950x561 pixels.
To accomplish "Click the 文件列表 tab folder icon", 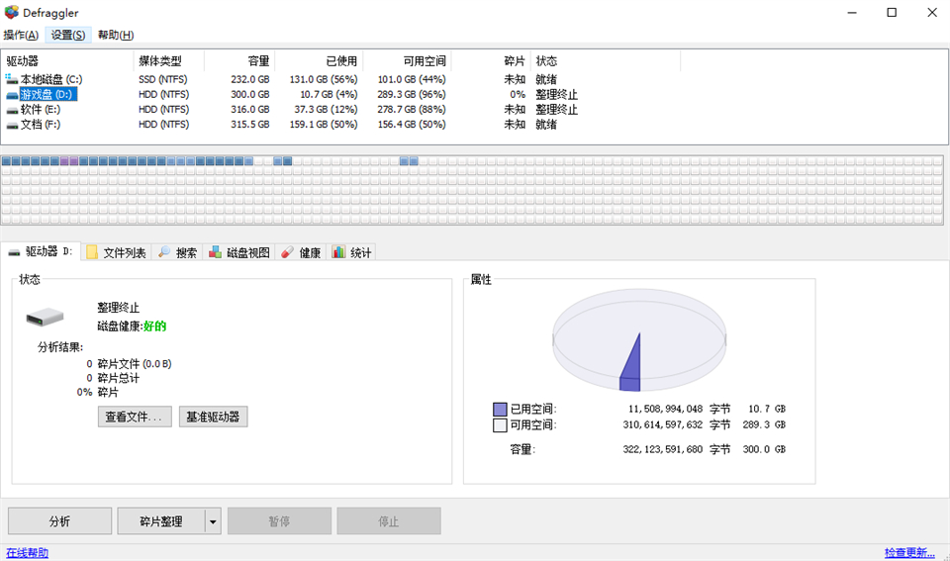I will click(x=92, y=253).
